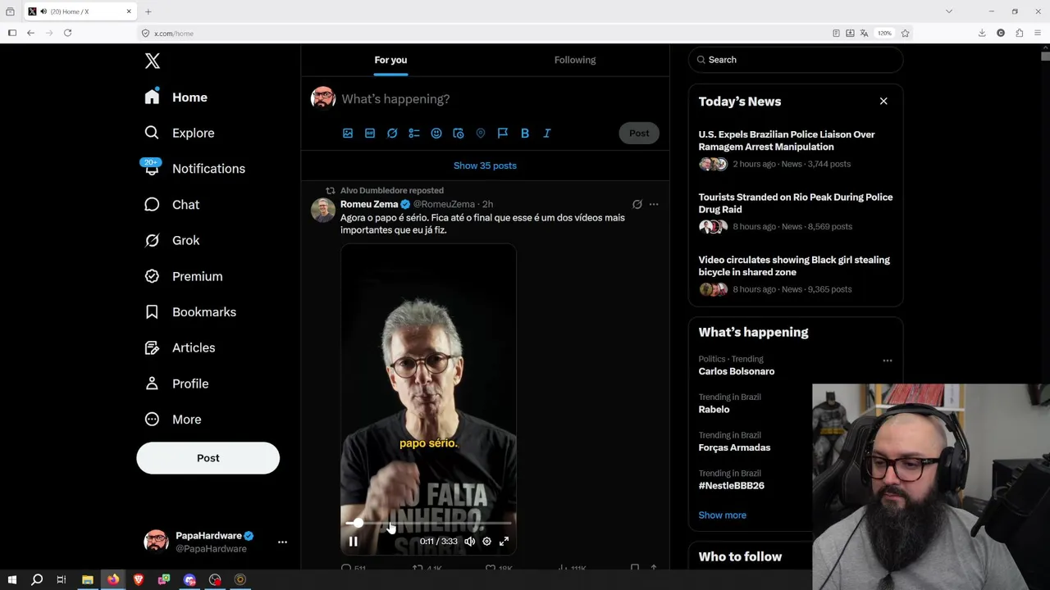Add a poll to the post
The width and height of the screenshot is (1050, 590).
coord(414,134)
